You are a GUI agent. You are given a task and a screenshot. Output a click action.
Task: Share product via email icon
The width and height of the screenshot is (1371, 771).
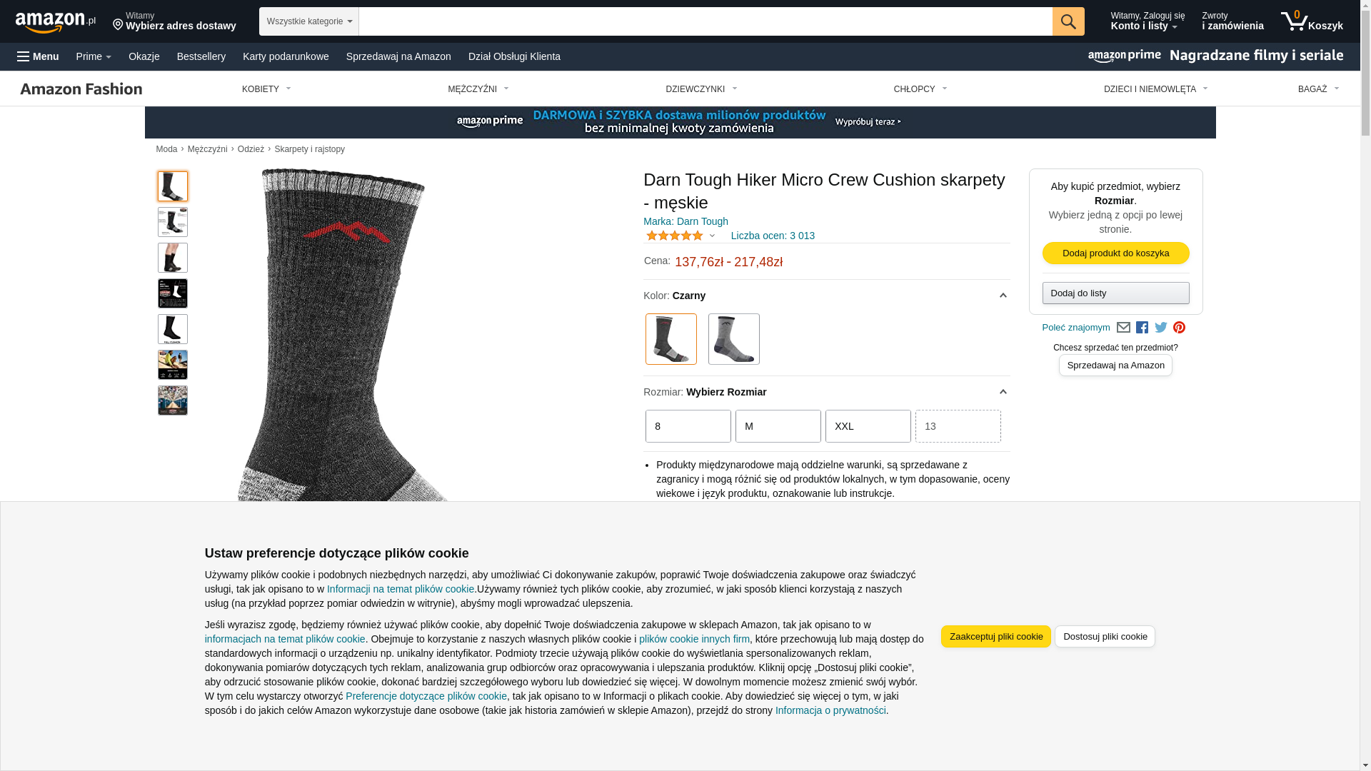click(1123, 328)
